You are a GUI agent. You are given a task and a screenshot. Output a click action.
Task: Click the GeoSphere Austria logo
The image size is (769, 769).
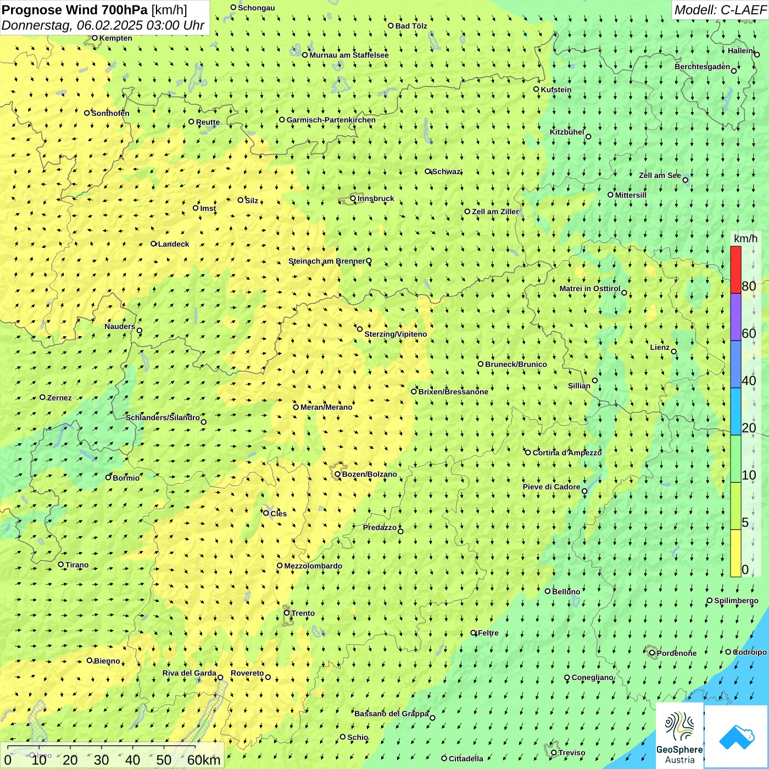pyautogui.click(x=679, y=735)
